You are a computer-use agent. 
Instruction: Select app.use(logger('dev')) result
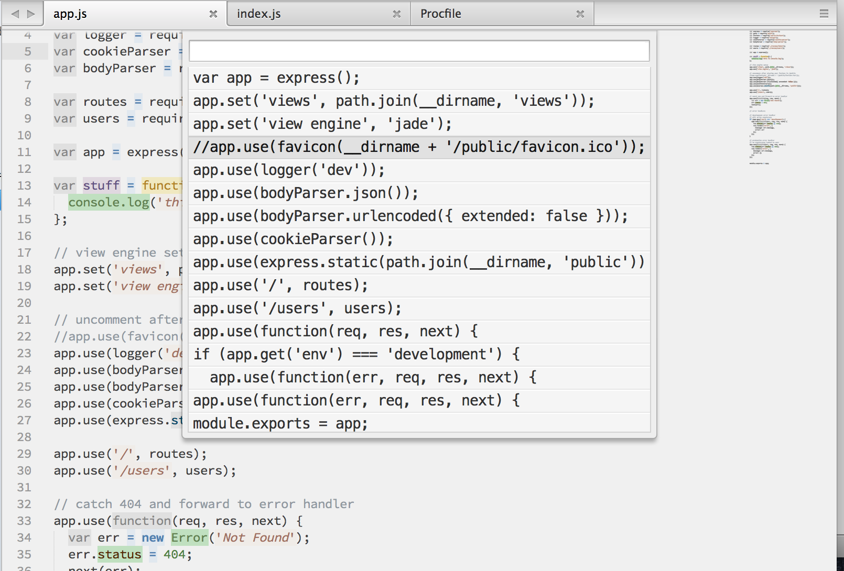click(x=419, y=170)
